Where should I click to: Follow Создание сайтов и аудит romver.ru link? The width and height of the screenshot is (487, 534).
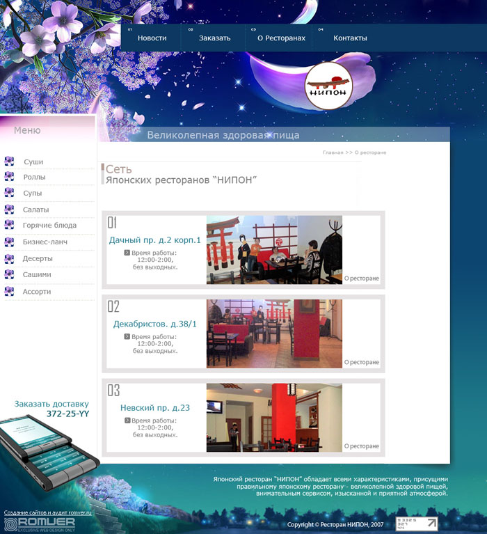pos(47,512)
